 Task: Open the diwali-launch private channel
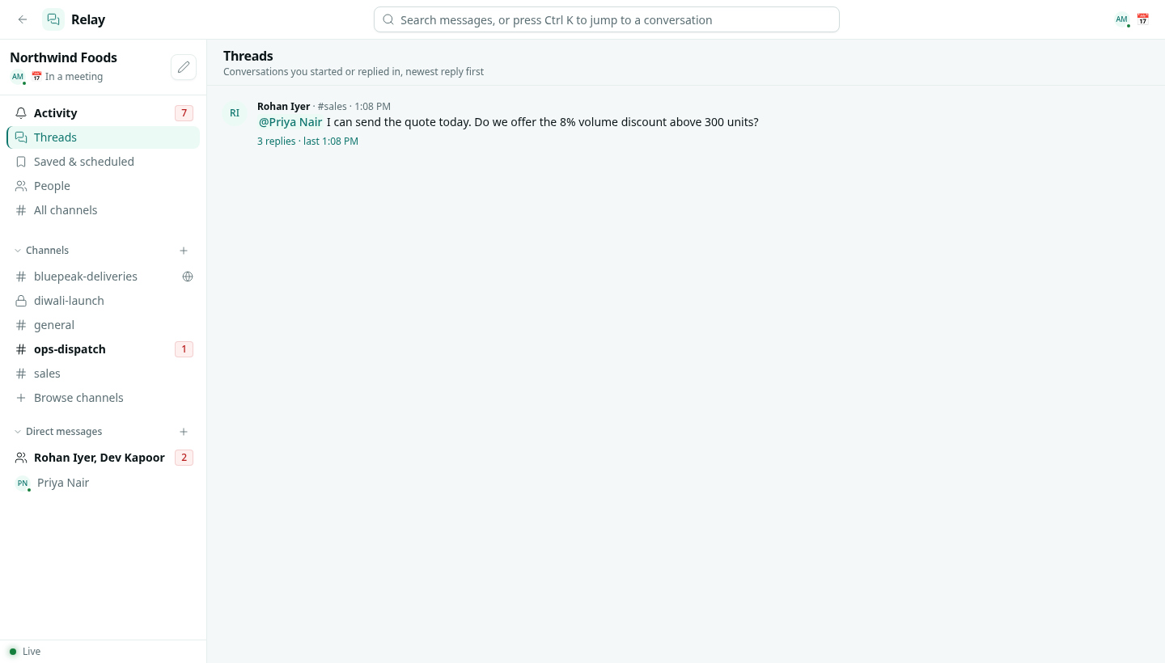click(103, 301)
